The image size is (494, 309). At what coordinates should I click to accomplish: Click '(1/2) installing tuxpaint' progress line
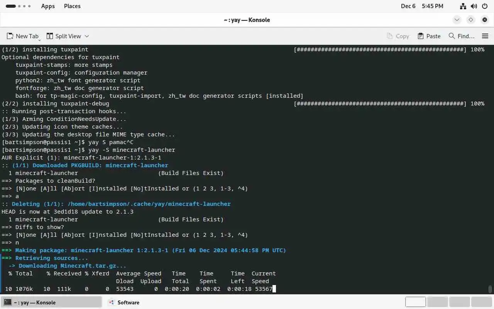[x=243, y=49]
